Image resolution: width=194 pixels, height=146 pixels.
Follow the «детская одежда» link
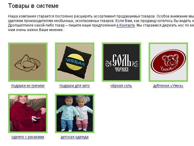[x=75, y=137]
